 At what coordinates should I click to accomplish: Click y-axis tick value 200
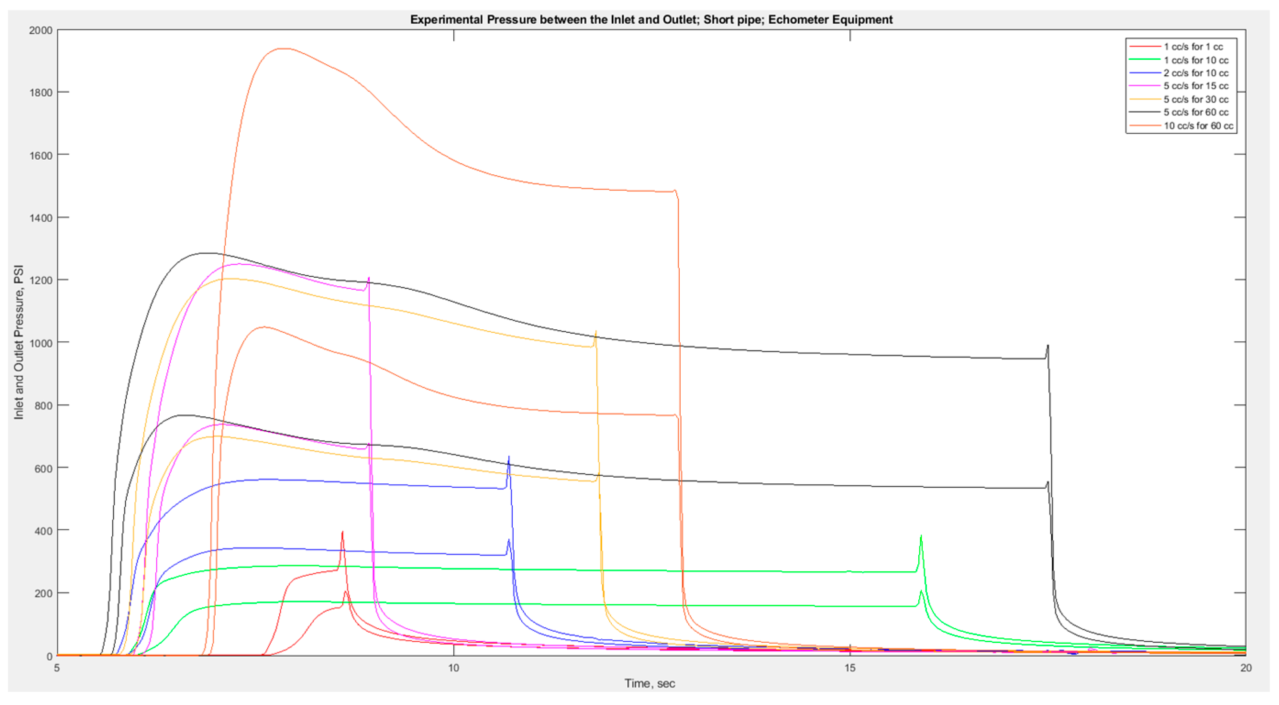(43, 593)
